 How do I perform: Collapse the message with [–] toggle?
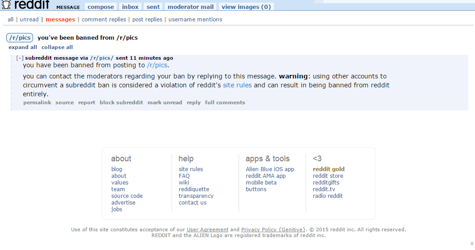20,58
